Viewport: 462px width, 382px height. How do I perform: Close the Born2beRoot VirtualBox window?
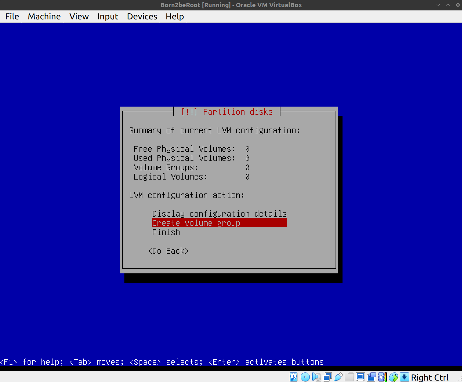tap(458, 5)
